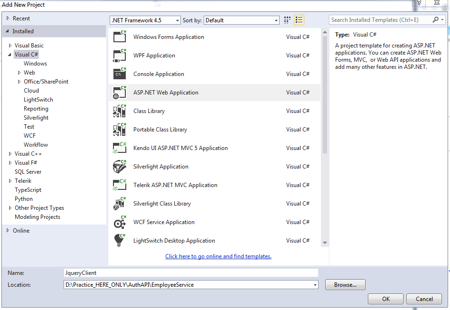450x310 pixels.
Task: Select the Silverlight category
Action: point(36,118)
